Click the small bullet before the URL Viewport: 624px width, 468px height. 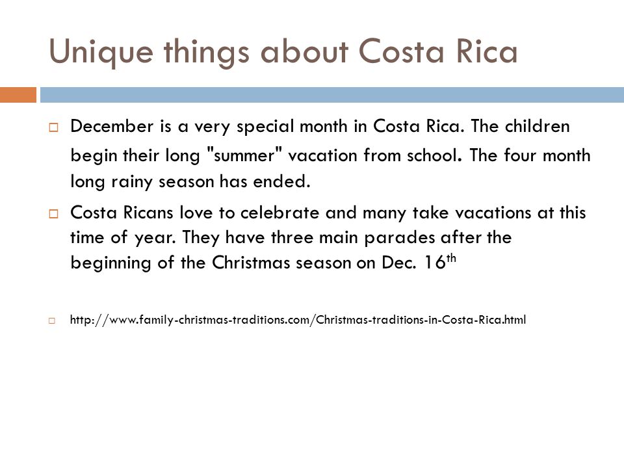(52, 320)
